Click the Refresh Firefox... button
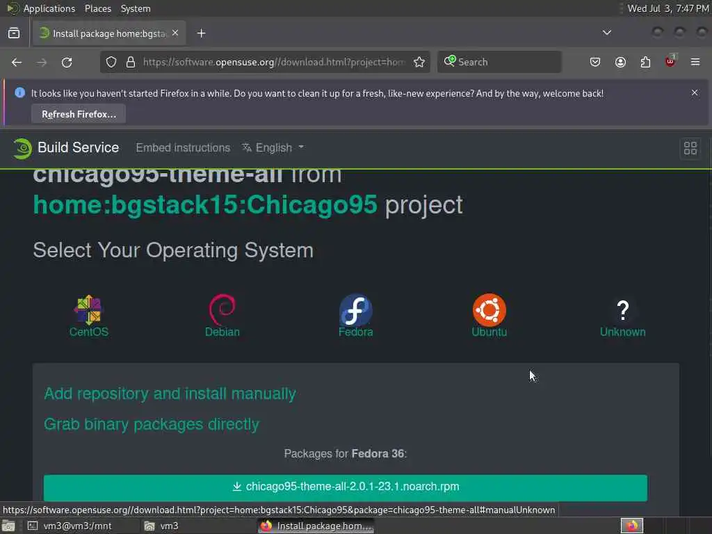The height and width of the screenshot is (534, 712). tap(79, 114)
